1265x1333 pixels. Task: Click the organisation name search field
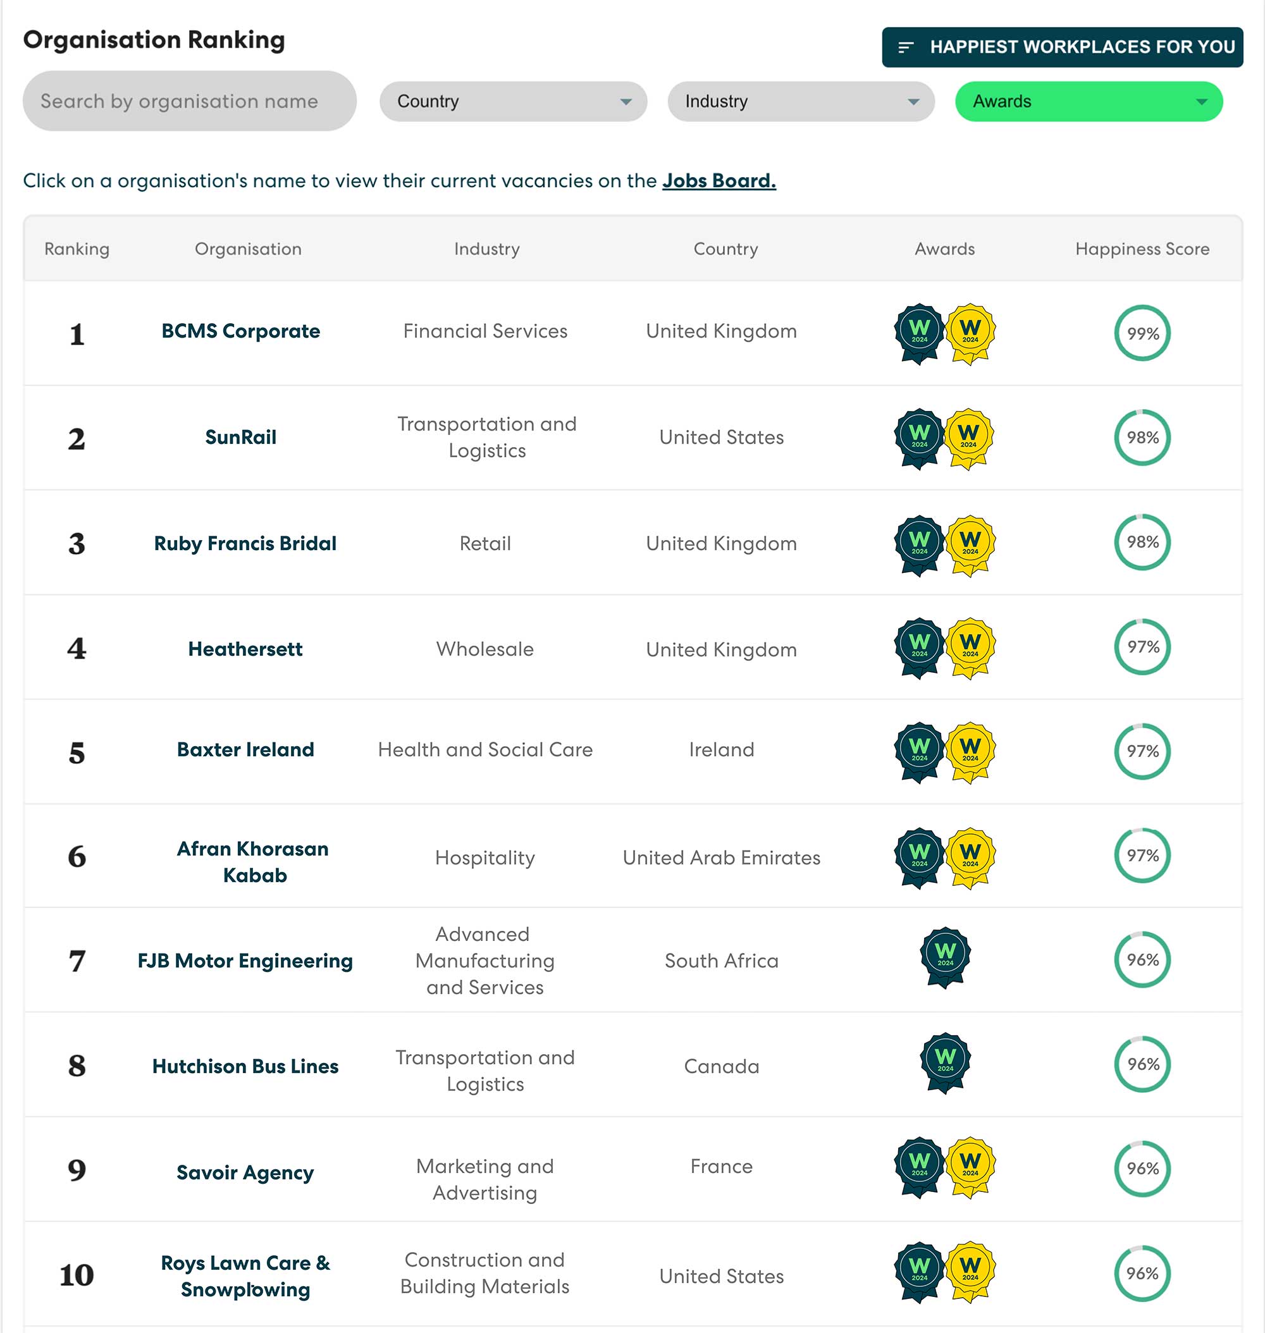[191, 101]
